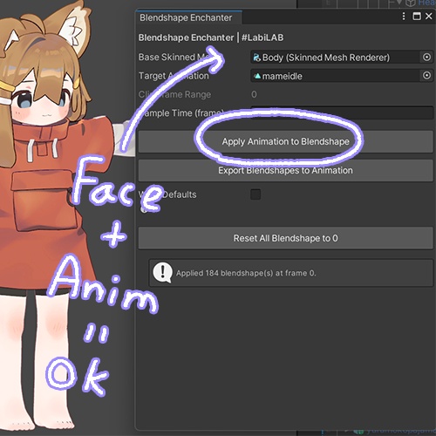Maximize the Blendshape Enchanter window
This screenshot has width=436, height=436.
tap(417, 17)
